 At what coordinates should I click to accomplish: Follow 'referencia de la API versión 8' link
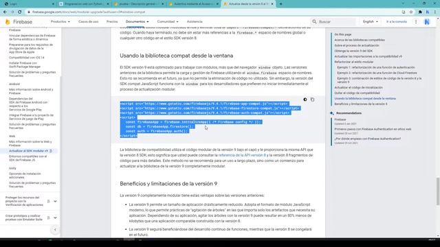click(242, 155)
